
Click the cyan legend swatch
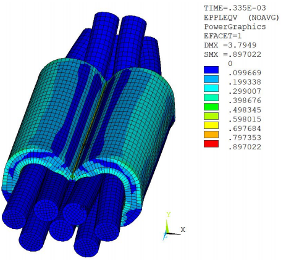coord(211,88)
